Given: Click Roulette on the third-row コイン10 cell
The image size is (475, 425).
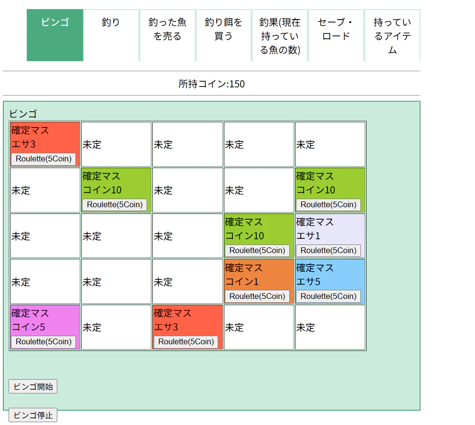Looking at the screenshot, I should [x=257, y=250].
